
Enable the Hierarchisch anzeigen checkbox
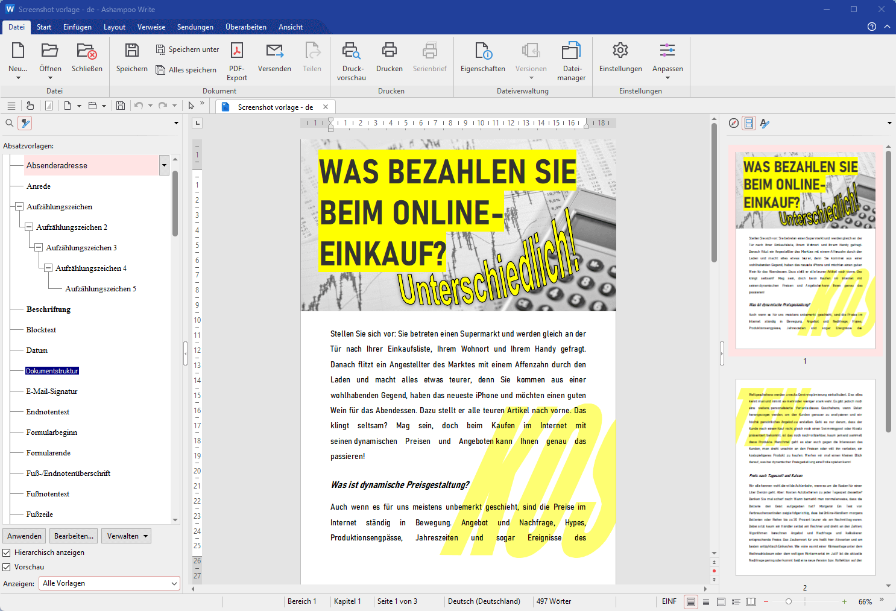pos(6,552)
